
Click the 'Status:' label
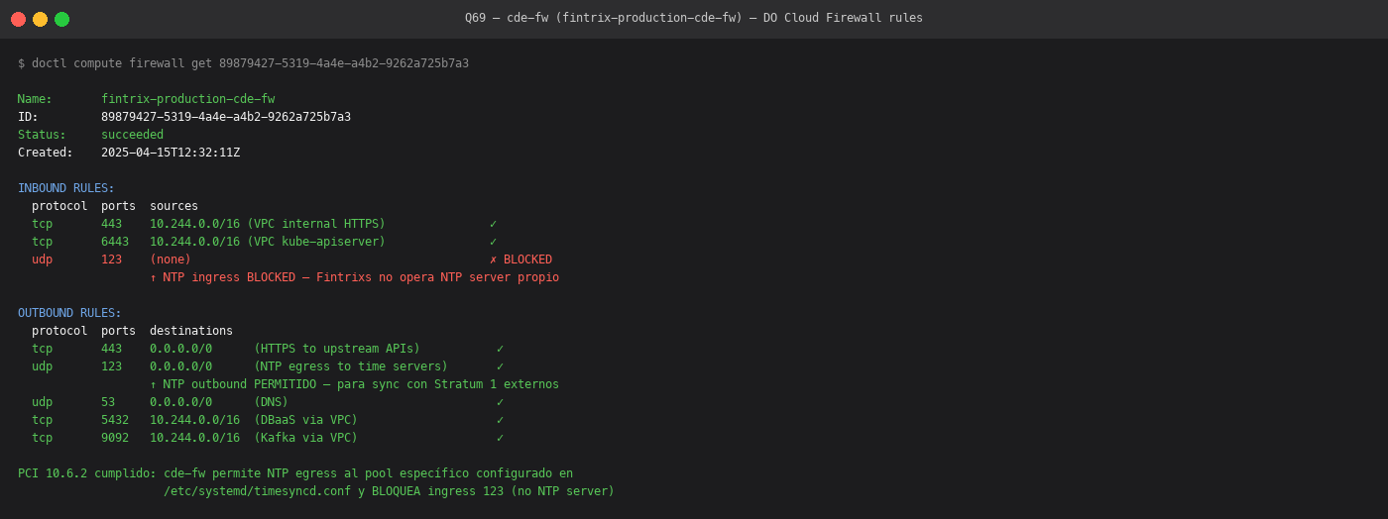(42, 135)
